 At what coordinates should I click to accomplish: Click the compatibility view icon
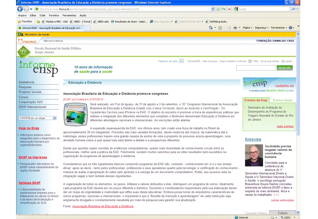218,9
